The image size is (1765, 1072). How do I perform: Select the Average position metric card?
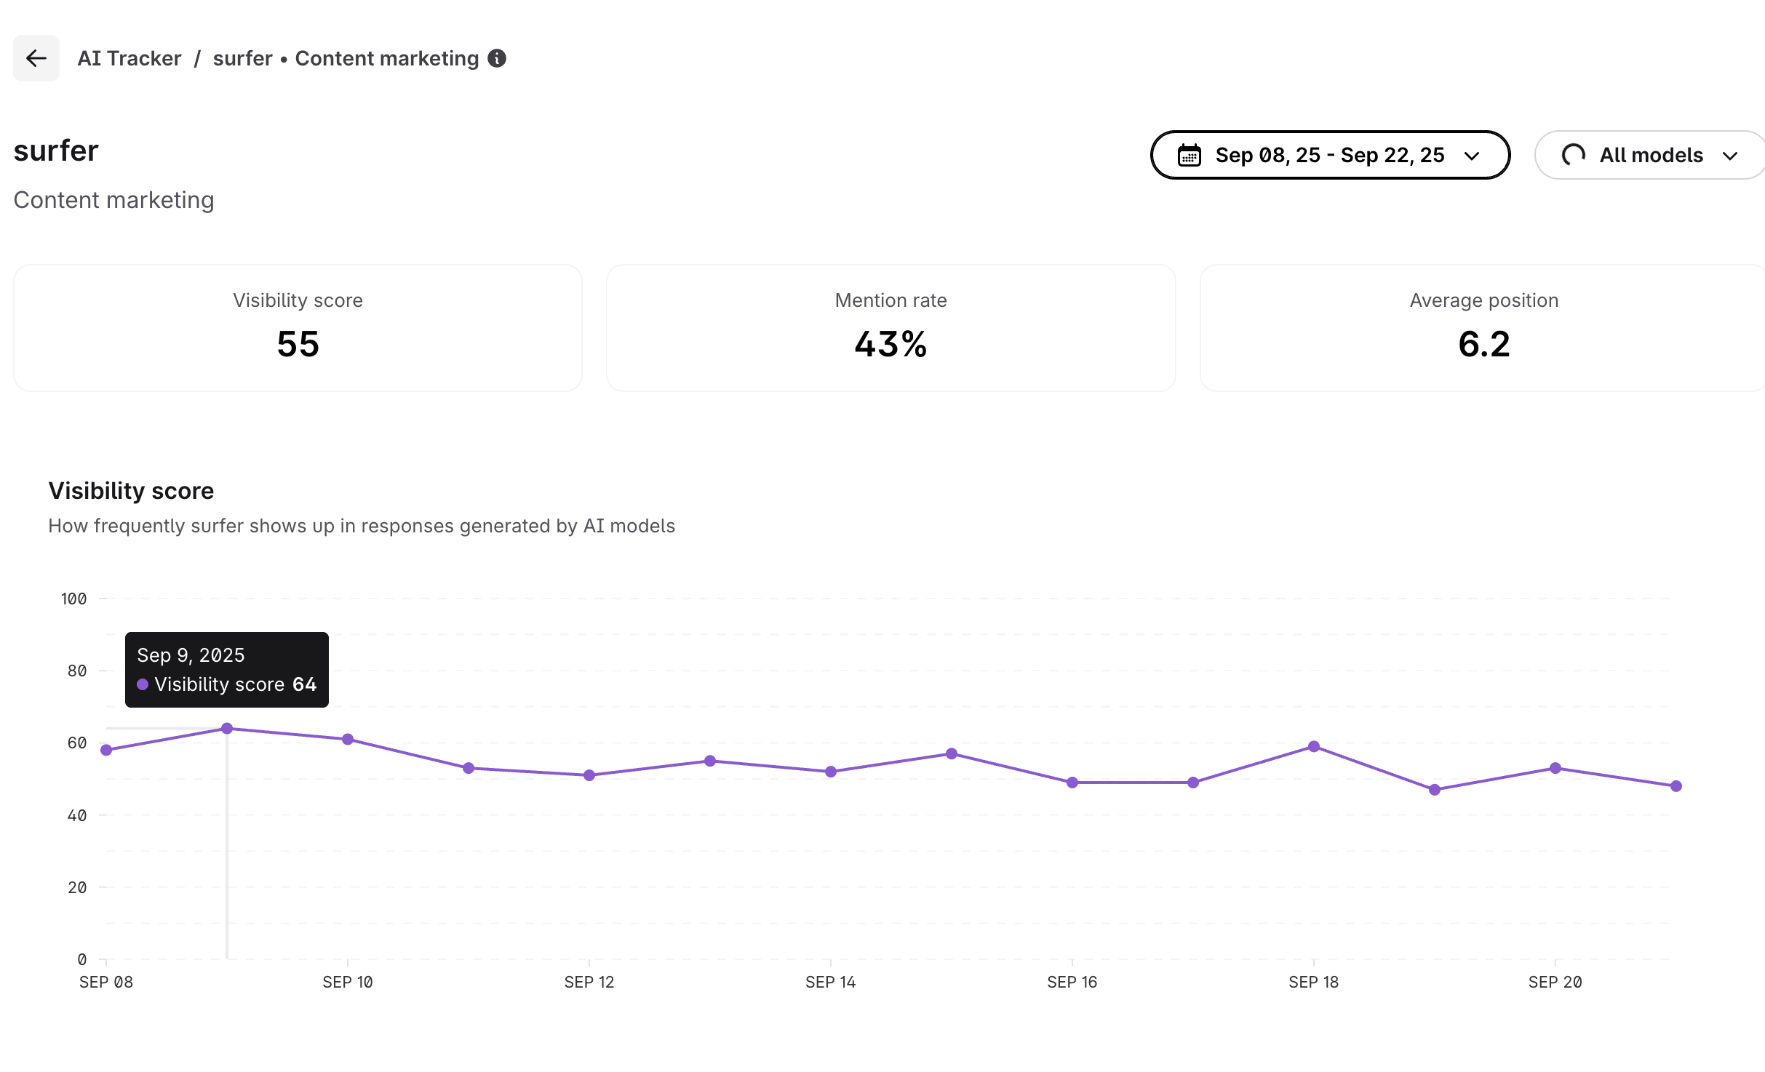1483,328
